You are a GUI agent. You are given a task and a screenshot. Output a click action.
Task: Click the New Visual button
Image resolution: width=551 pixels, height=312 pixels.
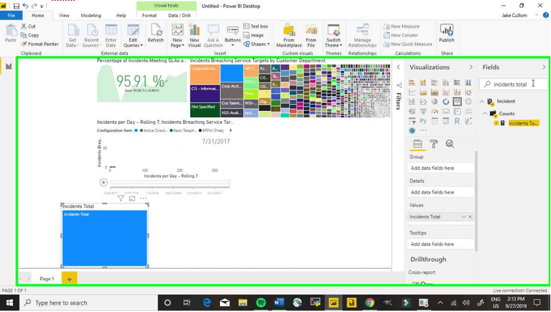point(194,35)
